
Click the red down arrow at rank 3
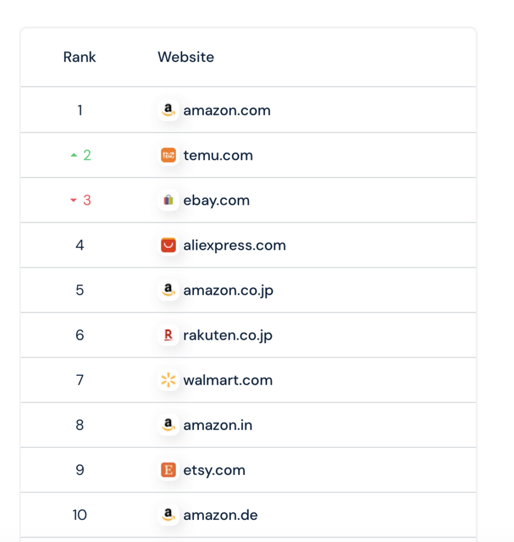[x=74, y=201]
